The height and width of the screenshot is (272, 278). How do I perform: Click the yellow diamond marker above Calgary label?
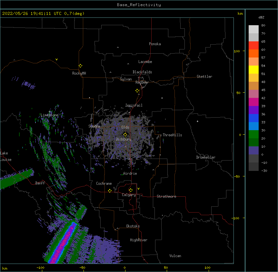(x=131, y=190)
